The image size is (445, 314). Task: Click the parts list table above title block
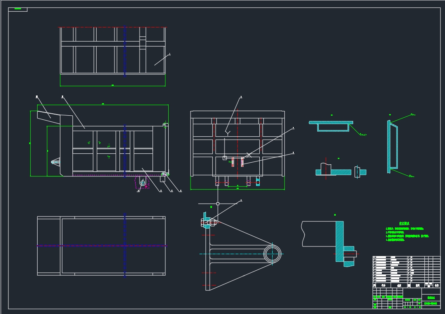[x=407, y=272]
